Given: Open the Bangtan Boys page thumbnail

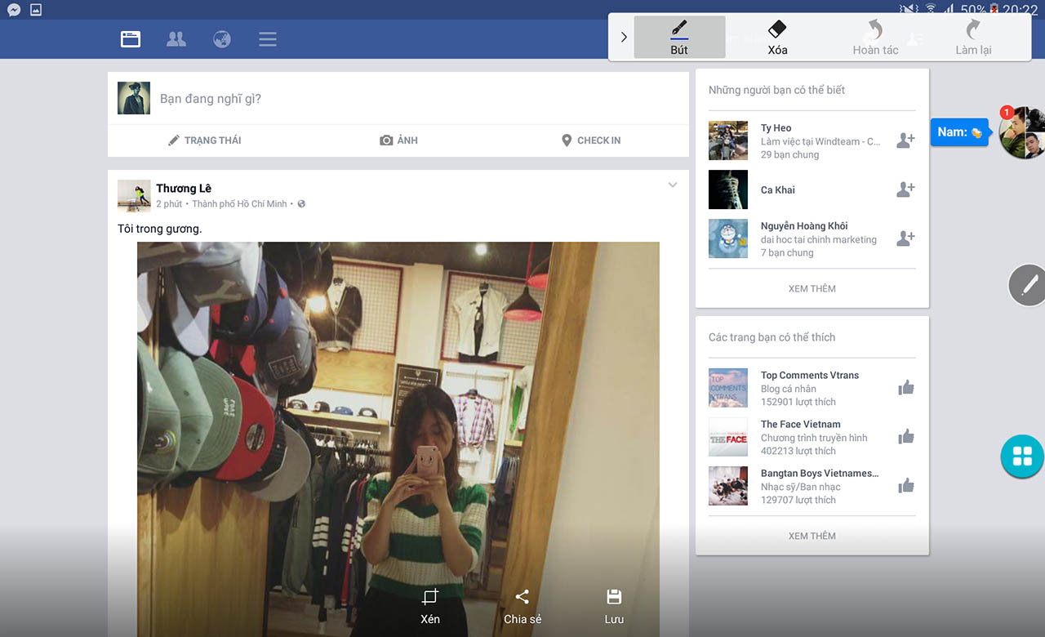Looking at the screenshot, I should point(728,486).
